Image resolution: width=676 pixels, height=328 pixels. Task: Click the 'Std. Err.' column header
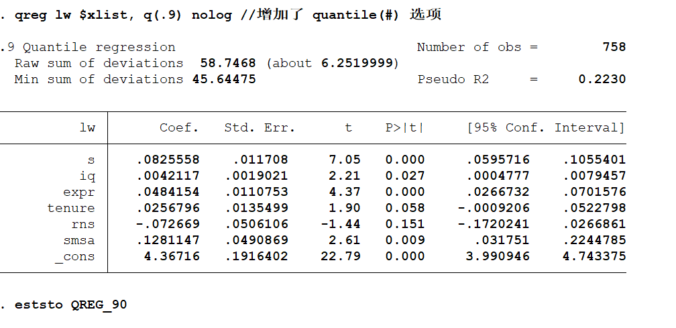pos(260,127)
